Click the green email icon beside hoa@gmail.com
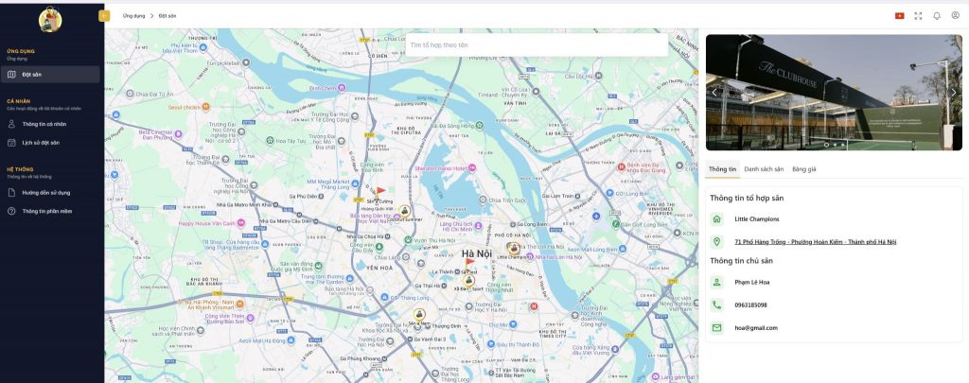Viewport: 969px width, 383px height. tap(716, 327)
